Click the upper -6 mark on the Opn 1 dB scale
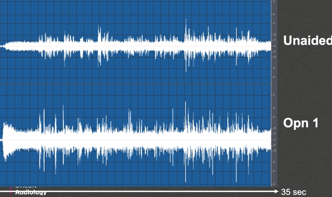Viewport: 332px width, 197px height. [x=274, y=108]
